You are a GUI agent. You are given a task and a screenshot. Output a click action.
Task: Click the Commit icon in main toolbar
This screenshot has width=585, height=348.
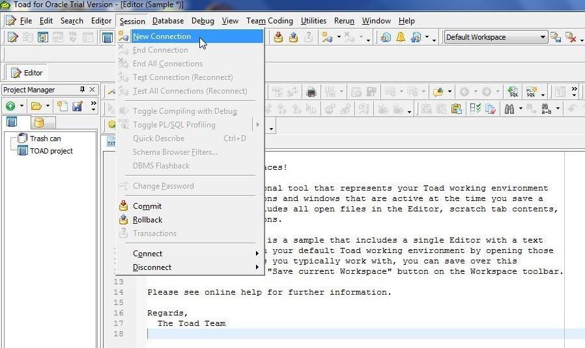pyautogui.click(x=278, y=37)
